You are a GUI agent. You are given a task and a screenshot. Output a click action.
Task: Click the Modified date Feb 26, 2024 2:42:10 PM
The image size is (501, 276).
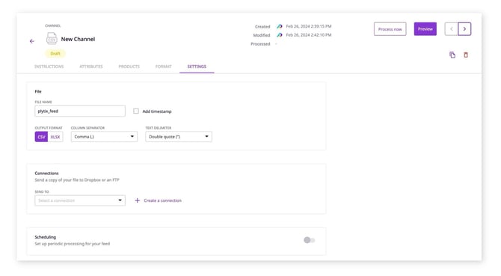point(309,35)
